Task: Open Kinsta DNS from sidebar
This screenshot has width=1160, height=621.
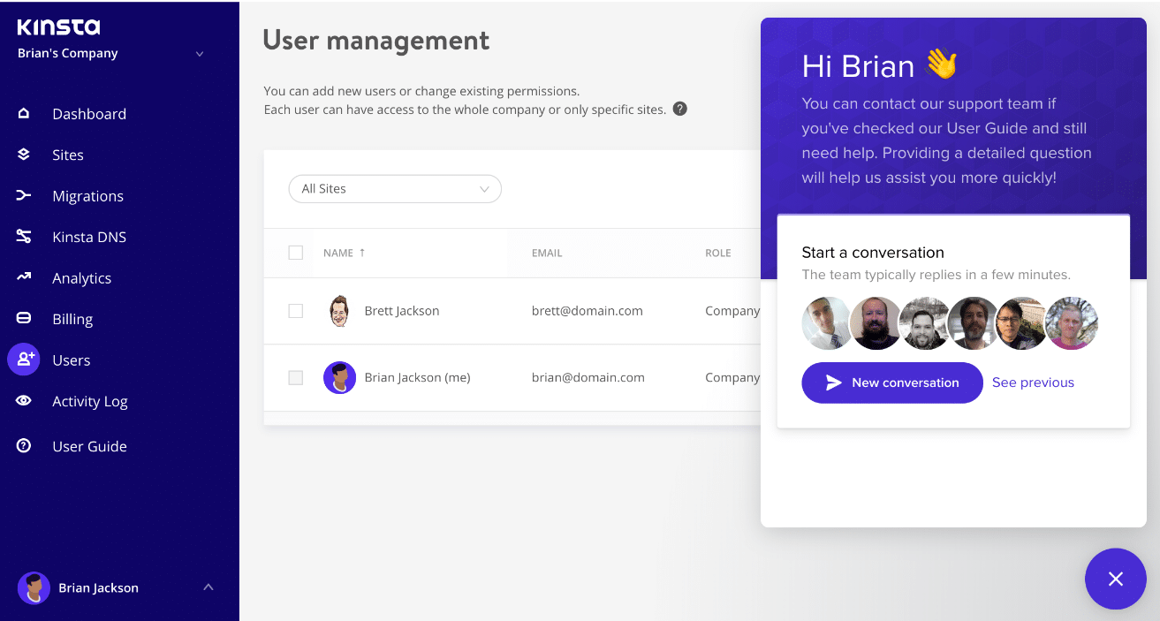Action: (24, 236)
